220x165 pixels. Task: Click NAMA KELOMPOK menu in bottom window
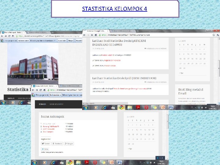(57, 104)
